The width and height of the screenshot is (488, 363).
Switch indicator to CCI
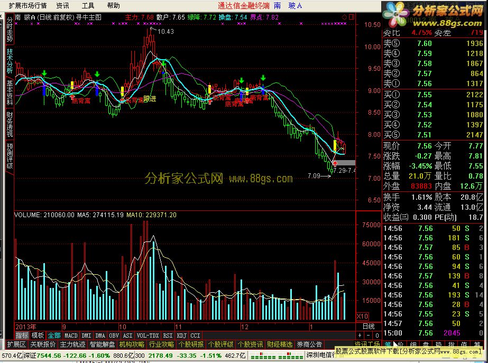pos(195,336)
